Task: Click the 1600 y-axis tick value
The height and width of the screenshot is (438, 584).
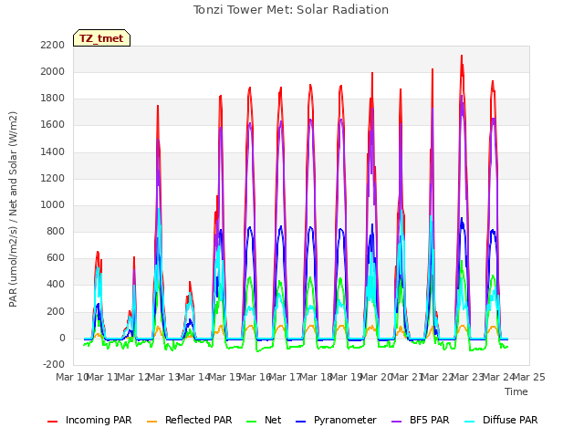Action: 53,125
